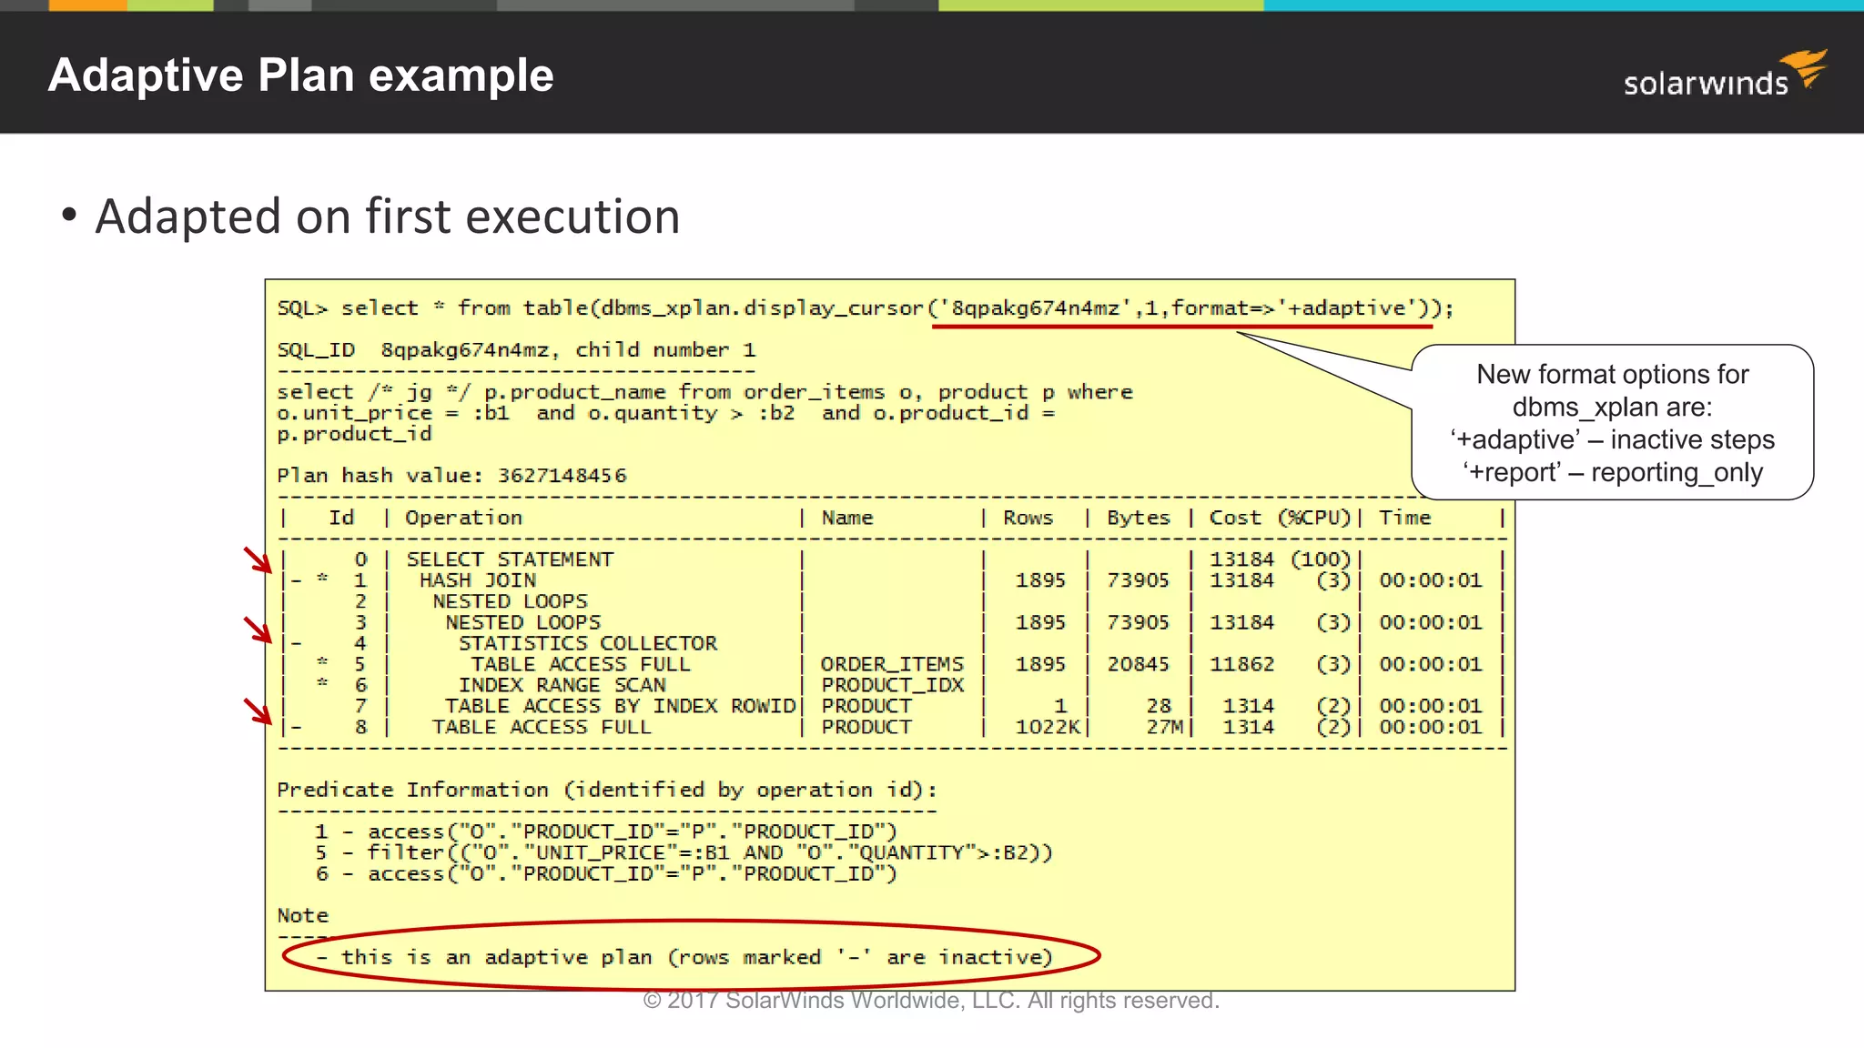Click the 'TABLE ACCESS FULL' operation at Id 8
The height and width of the screenshot is (1048, 1864).
point(542,727)
